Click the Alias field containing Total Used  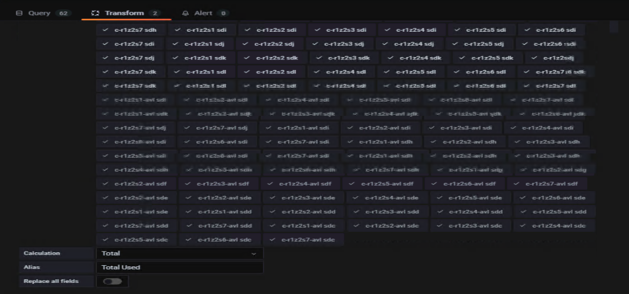pos(180,267)
